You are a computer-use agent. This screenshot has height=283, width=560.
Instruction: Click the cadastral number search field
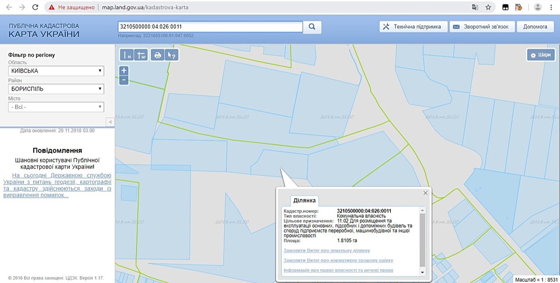pyautogui.click(x=210, y=27)
